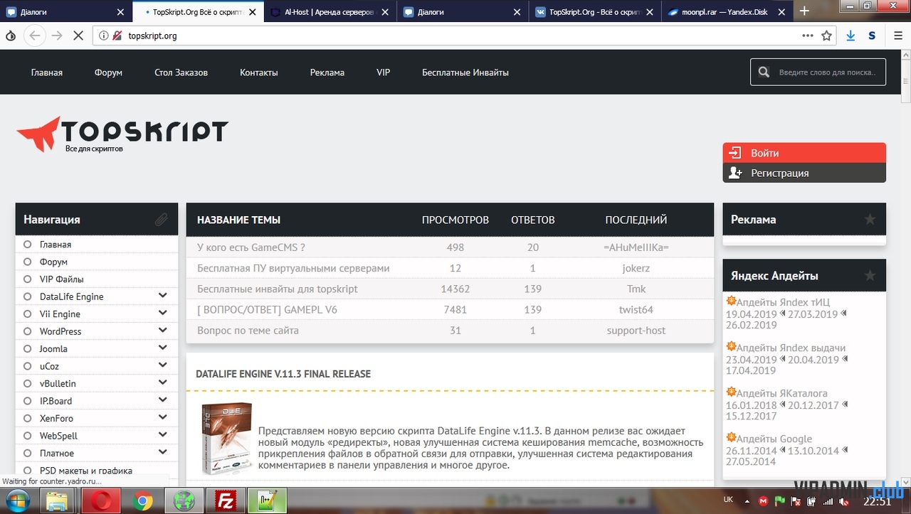Click the paperclip icon in Навигация header
This screenshot has width=911, height=514.
[162, 220]
